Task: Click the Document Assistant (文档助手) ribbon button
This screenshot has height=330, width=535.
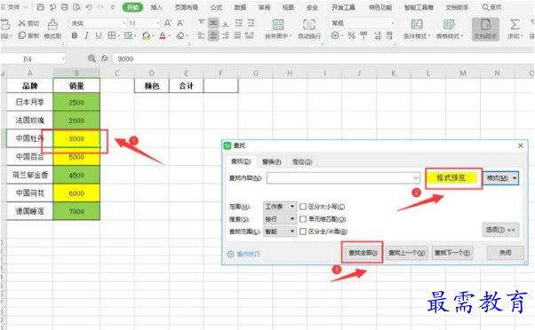Action: (485, 29)
